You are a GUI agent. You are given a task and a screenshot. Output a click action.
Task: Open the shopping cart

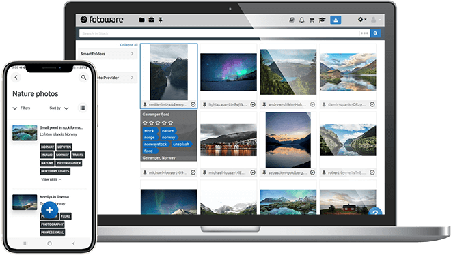[312, 20]
